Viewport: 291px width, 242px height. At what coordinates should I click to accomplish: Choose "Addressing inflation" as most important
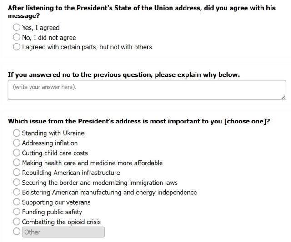tap(17, 143)
